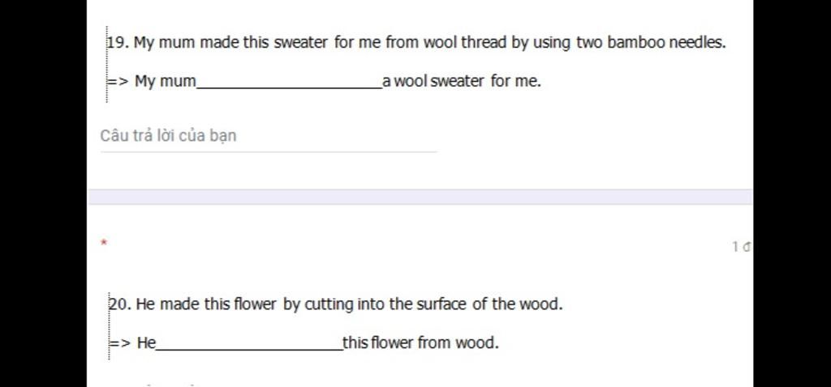The image size is (831, 387).
Task: Click the question number "19."
Action: (x=118, y=42)
